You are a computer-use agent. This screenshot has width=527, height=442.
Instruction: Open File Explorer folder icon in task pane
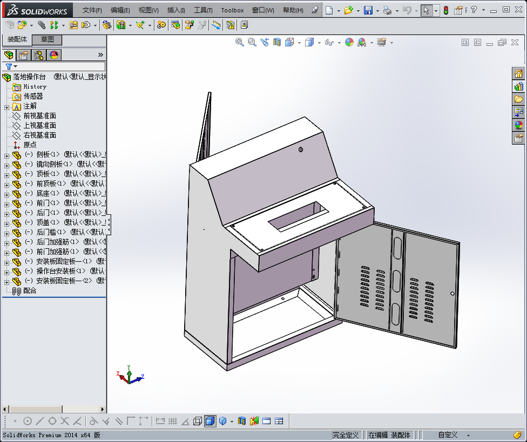click(x=518, y=99)
